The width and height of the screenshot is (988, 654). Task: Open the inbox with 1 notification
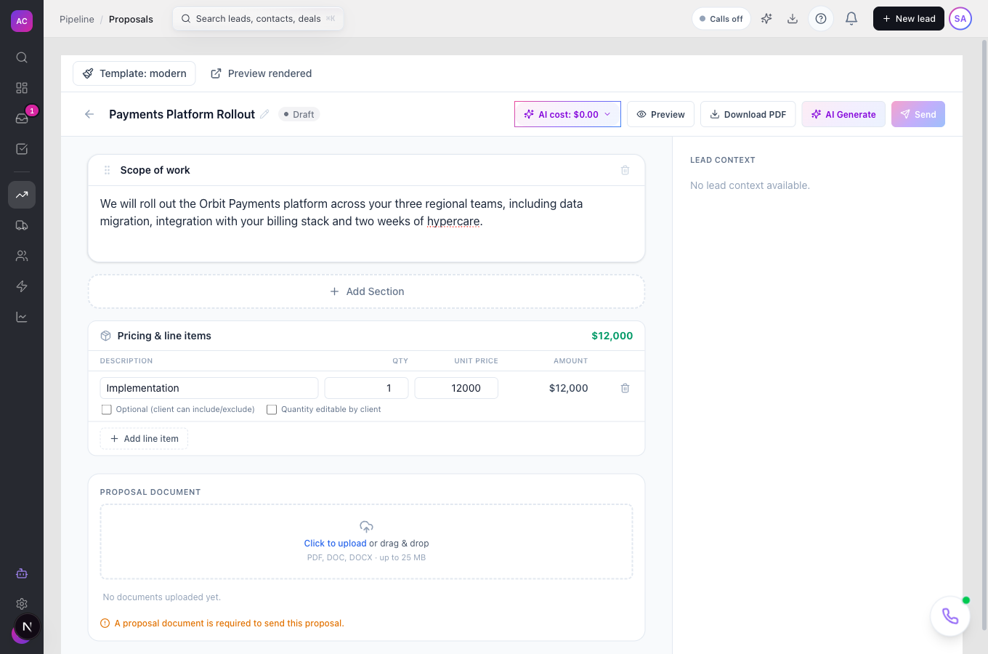pos(22,118)
